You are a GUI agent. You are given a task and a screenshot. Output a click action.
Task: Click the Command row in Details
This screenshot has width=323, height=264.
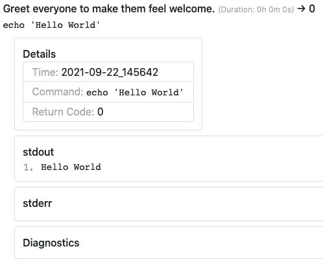tap(108, 92)
